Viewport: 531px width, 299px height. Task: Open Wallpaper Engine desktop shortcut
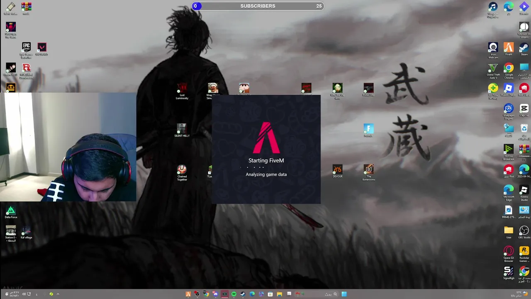(x=509, y=112)
